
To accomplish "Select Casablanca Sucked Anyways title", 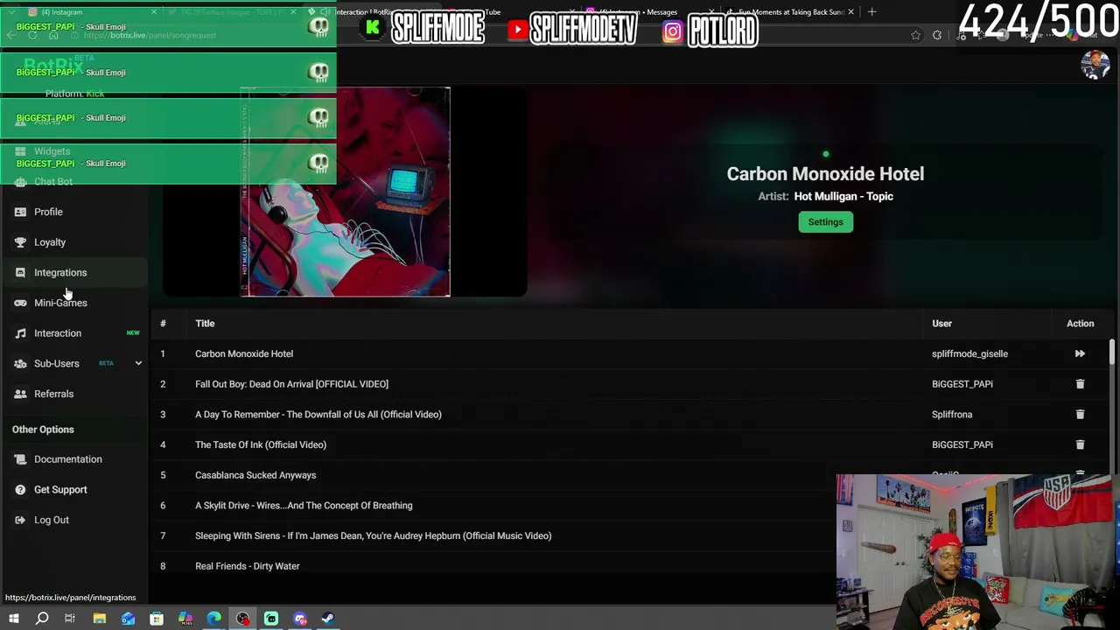I will click(255, 475).
